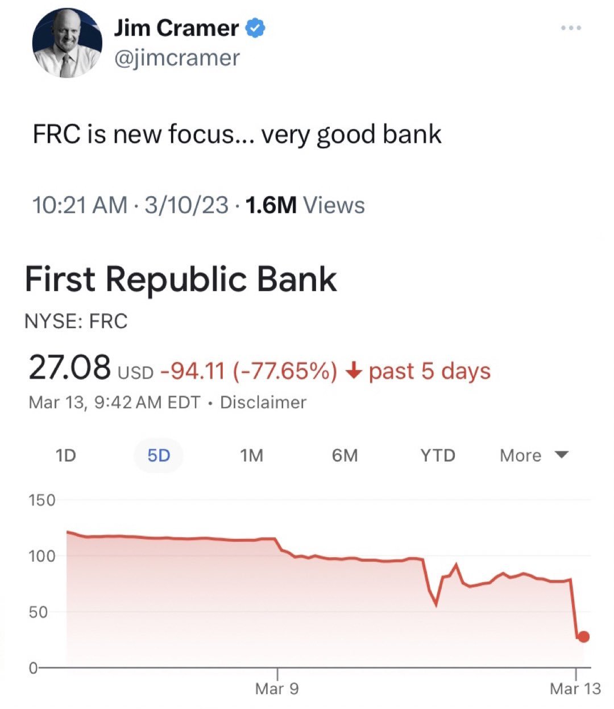The height and width of the screenshot is (709, 614).
Task: Click the Mar 13 axis marker
Action: pyautogui.click(x=575, y=689)
